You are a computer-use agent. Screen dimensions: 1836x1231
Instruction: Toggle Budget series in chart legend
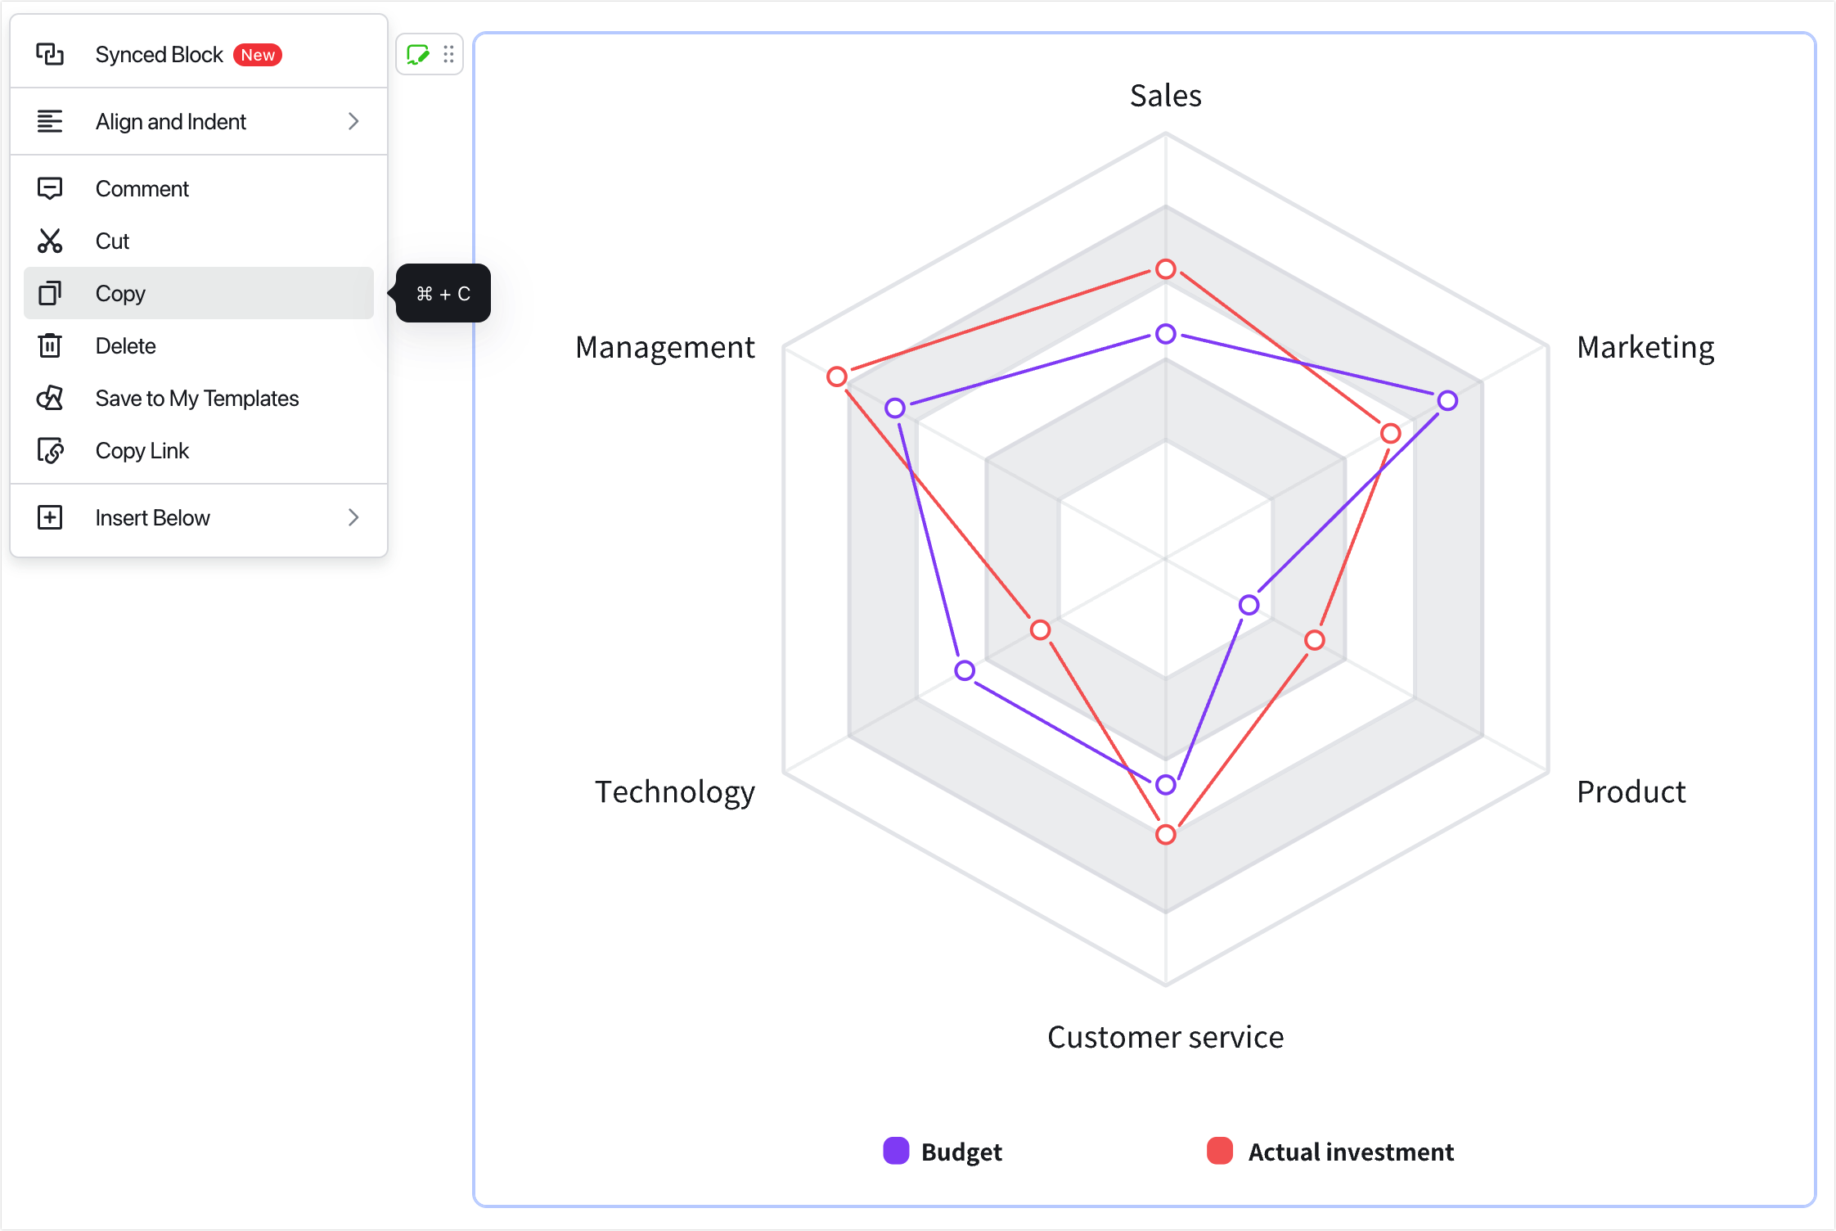pyautogui.click(x=943, y=1151)
